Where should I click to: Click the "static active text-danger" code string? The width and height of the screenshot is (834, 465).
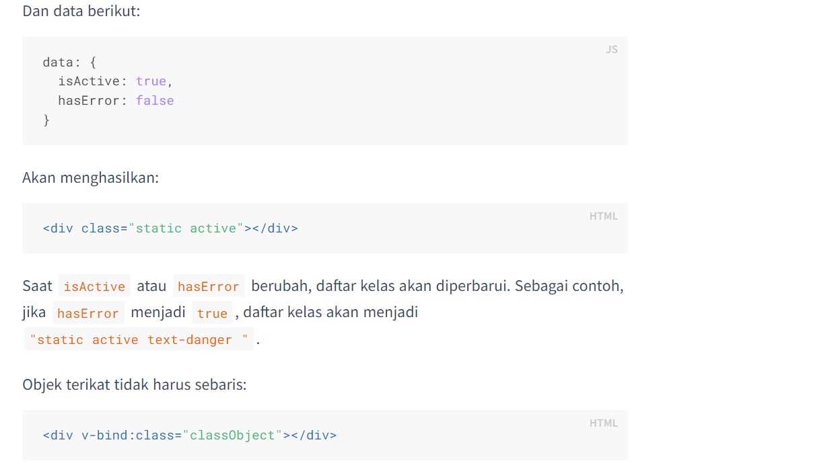click(139, 339)
